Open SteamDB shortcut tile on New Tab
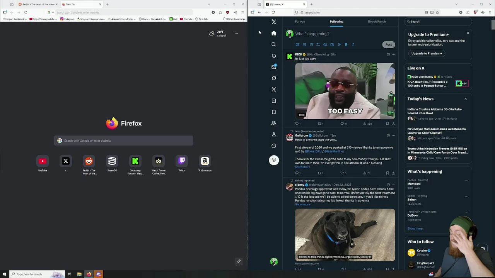Image resolution: width=495 pixels, height=278 pixels. point(112,164)
